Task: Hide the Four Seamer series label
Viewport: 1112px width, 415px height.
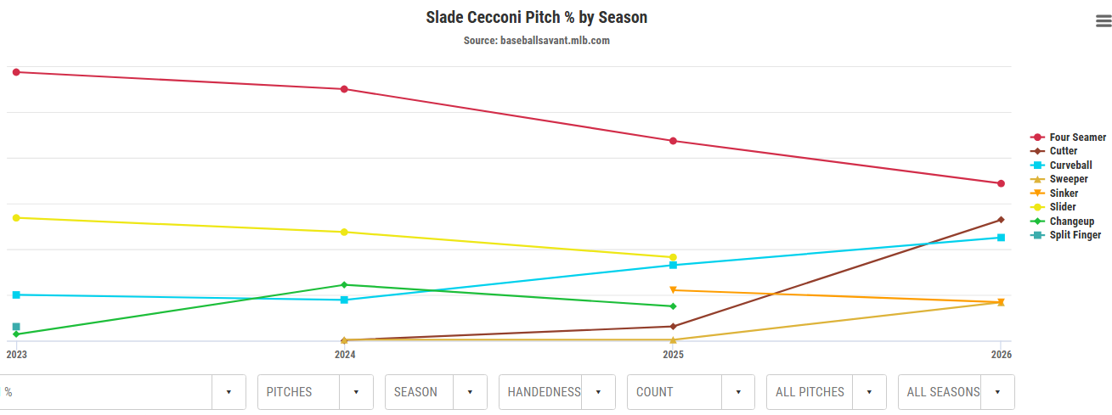Action: click(x=1077, y=137)
